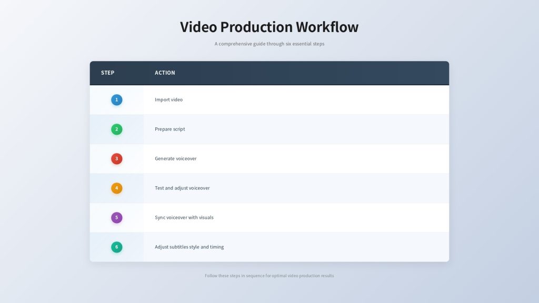Click the green step 2 badge
The width and height of the screenshot is (539, 303).
116,129
